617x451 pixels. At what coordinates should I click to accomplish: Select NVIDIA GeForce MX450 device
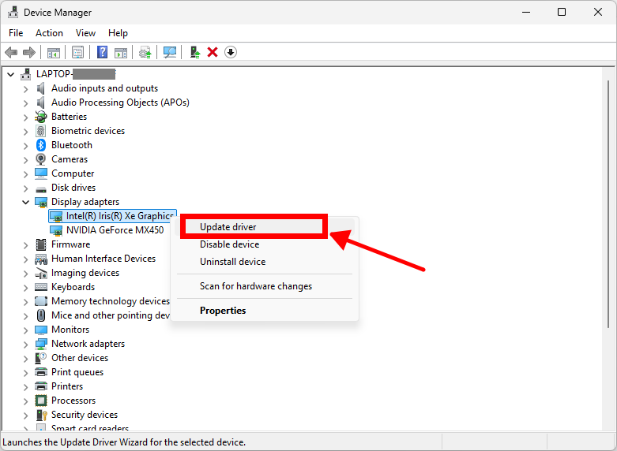click(x=115, y=230)
